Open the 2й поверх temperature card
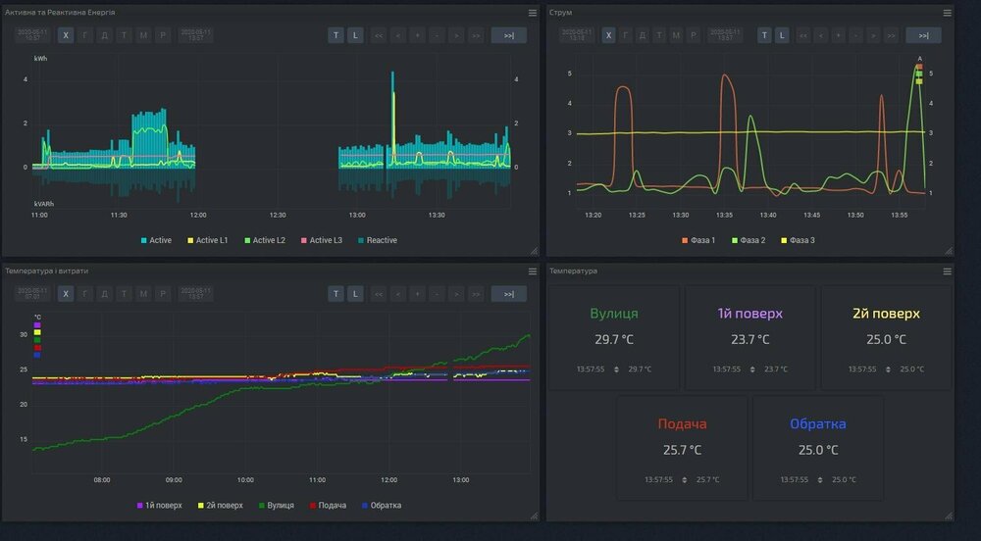Viewport: 981px width, 541px height. pyautogui.click(x=886, y=338)
